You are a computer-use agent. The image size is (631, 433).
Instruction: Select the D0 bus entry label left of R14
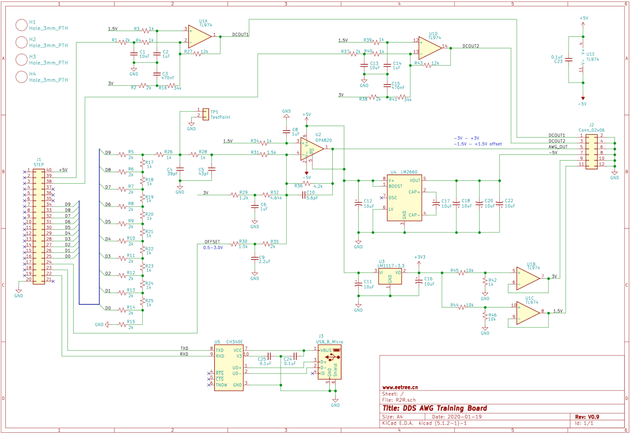tap(108, 308)
